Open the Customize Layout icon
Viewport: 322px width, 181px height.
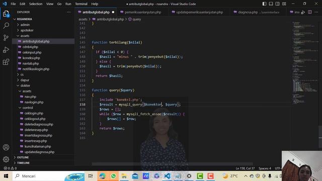point(284,4)
